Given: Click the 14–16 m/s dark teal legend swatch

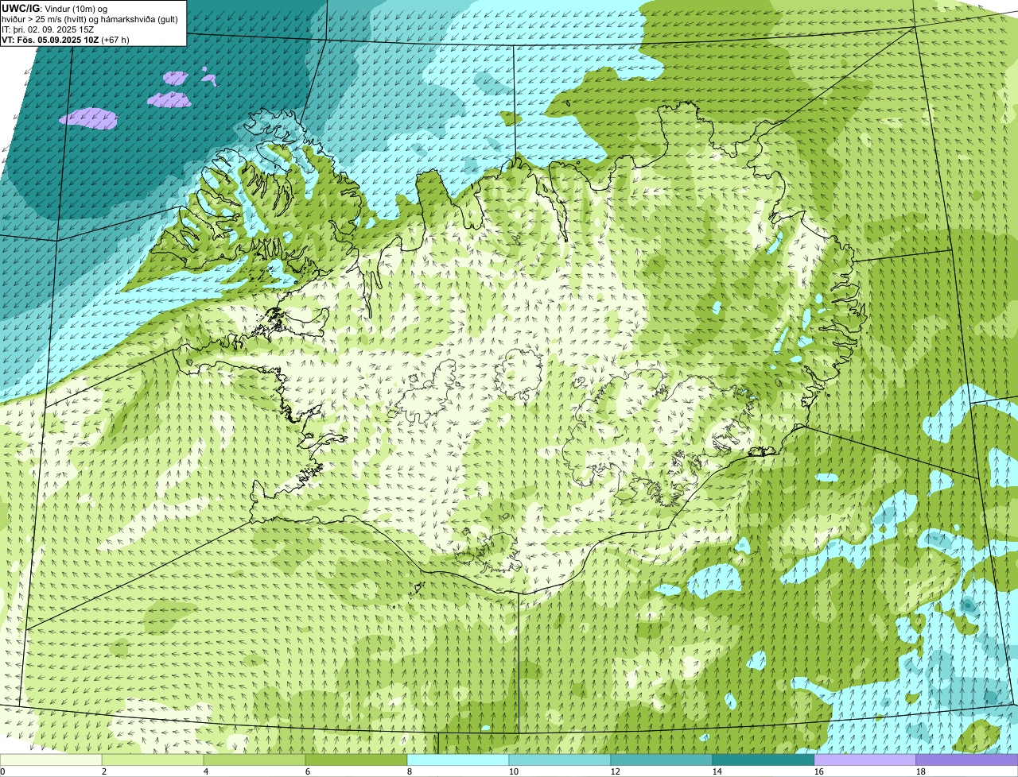Looking at the screenshot, I should point(763,760).
